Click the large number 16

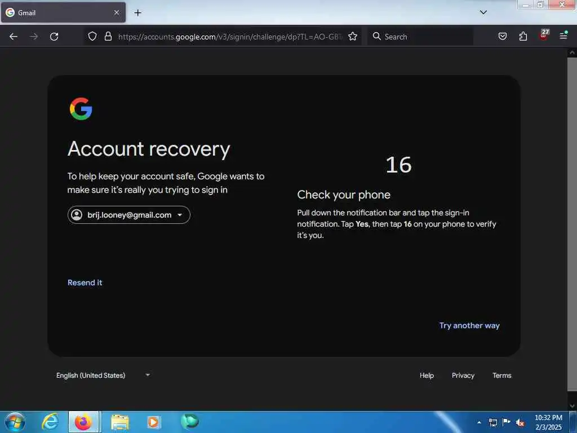(398, 165)
